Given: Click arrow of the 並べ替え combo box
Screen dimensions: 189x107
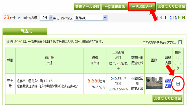Looking at the screenshot, I should [105, 18].
